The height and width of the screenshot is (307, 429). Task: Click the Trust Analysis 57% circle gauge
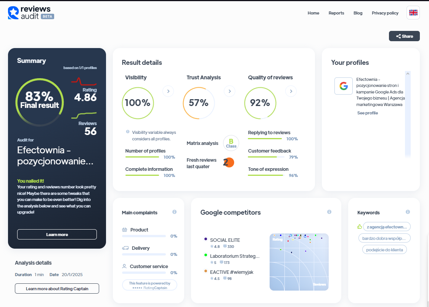[199, 103]
